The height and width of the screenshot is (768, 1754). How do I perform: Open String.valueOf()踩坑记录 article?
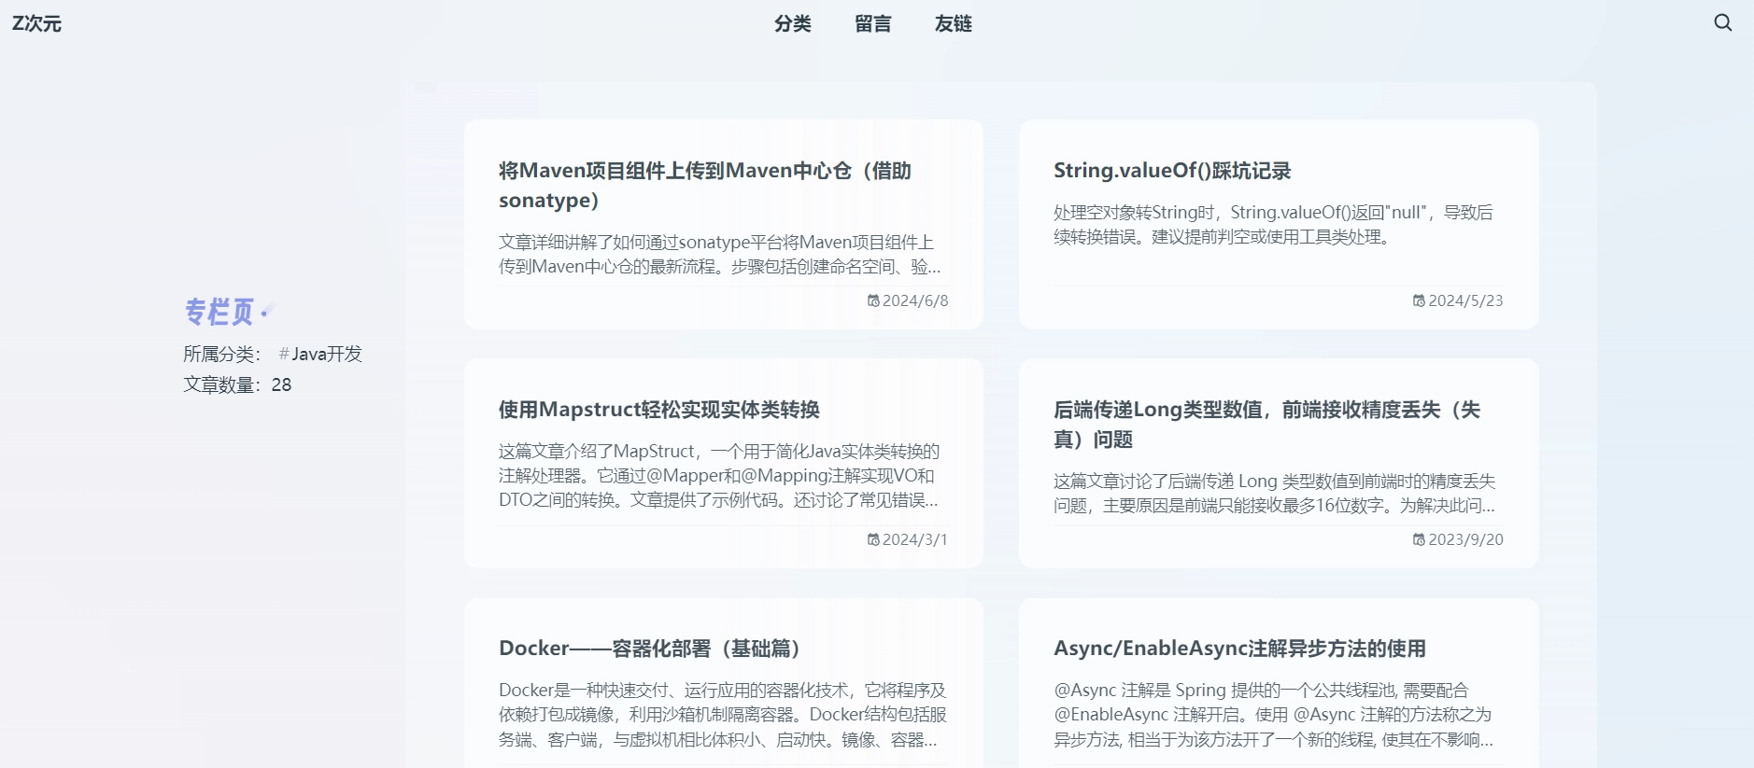(1171, 171)
